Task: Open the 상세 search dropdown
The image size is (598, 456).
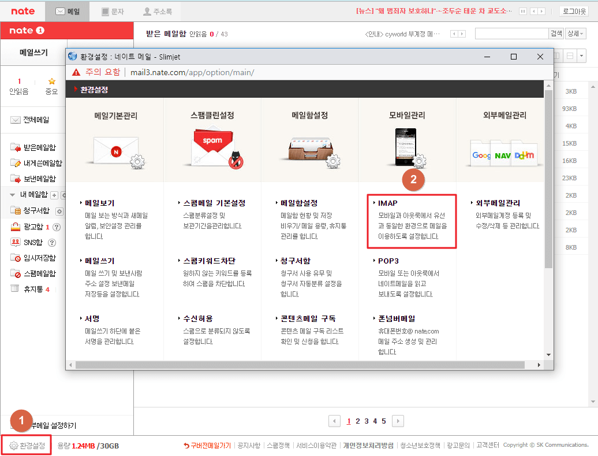Action: point(575,34)
